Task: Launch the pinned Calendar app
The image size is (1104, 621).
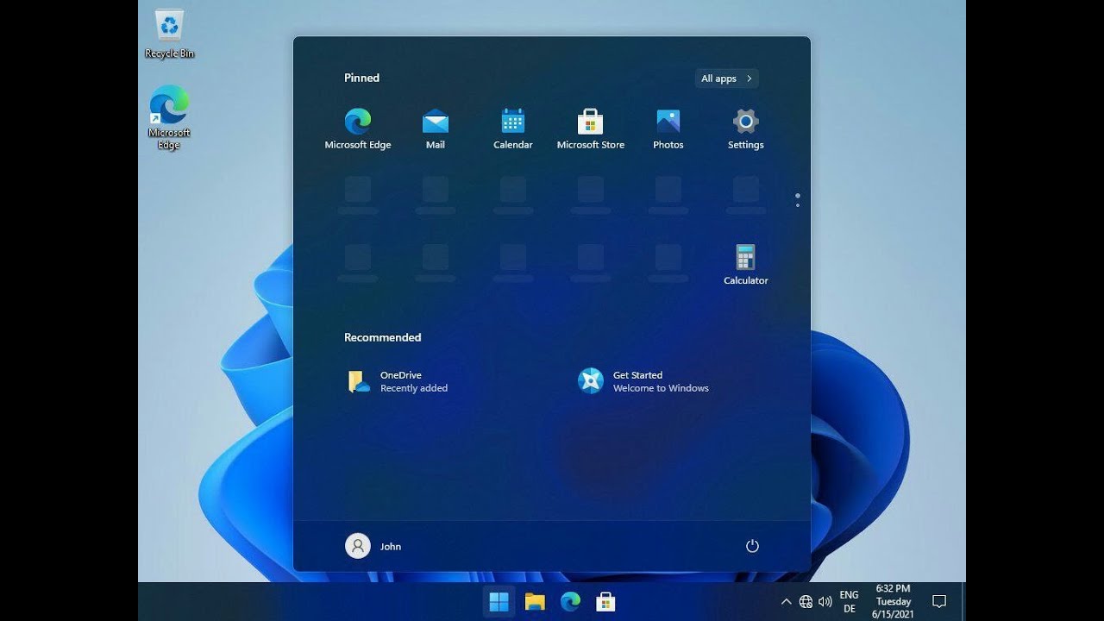Action: (x=513, y=129)
